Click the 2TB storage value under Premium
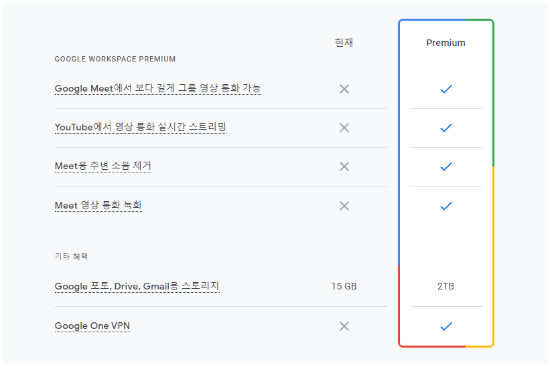 pyautogui.click(x=445, y=286)
